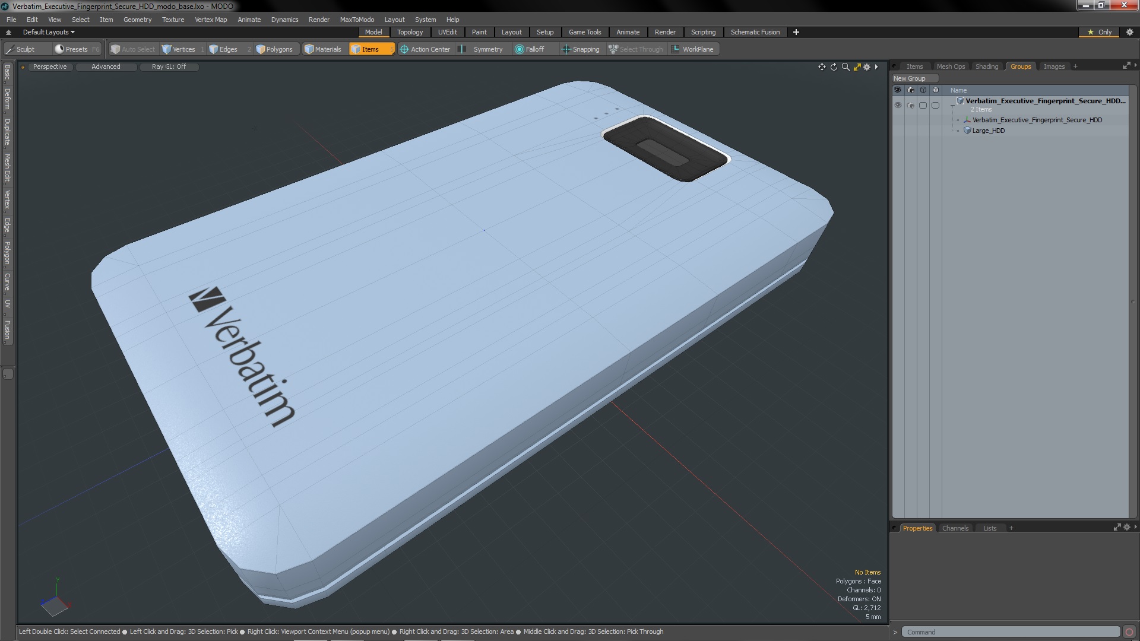The height and width of the screenshot is (641, 1140).
Task: Select the Large_HDD item in the tree
Action: 988,131
